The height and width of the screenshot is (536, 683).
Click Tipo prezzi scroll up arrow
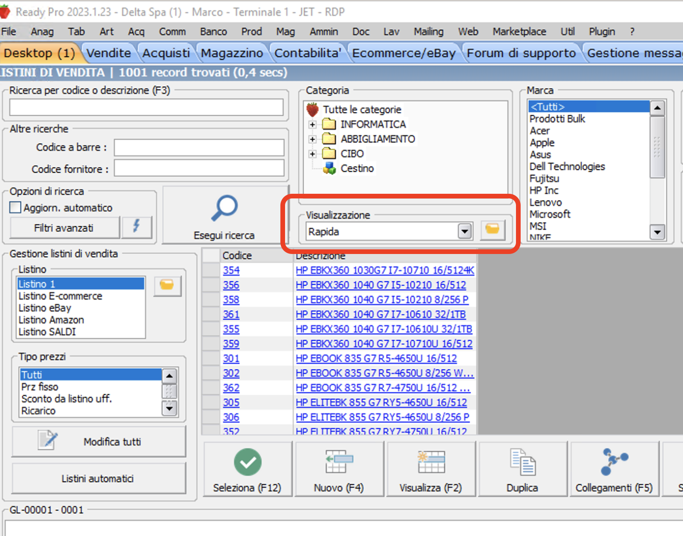pyautogui.click(x=169, y=376)
